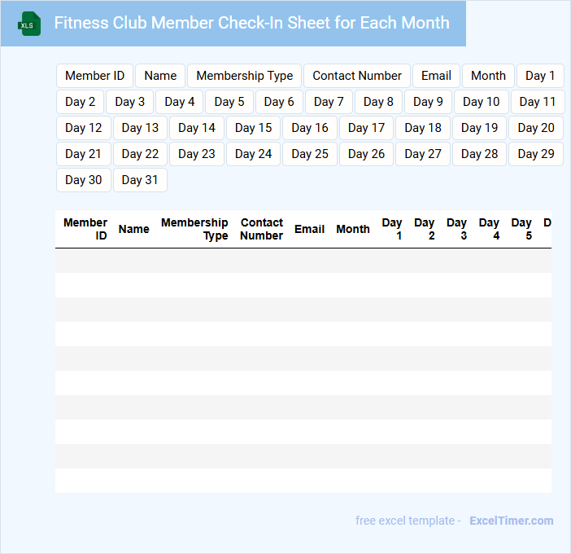The height and width of the screenshot is (554, 571).
Task: Click the Day 9 tag
Action: point(428,102)
